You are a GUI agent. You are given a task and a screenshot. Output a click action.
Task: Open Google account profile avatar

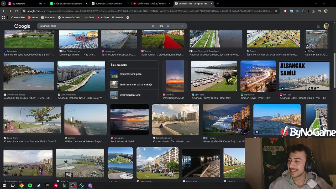[x=326, y=26]
